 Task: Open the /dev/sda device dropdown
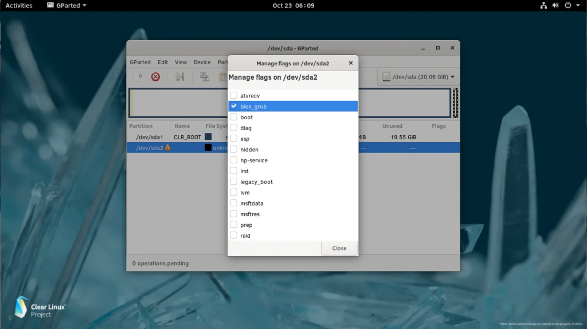(x=418, y=77)
